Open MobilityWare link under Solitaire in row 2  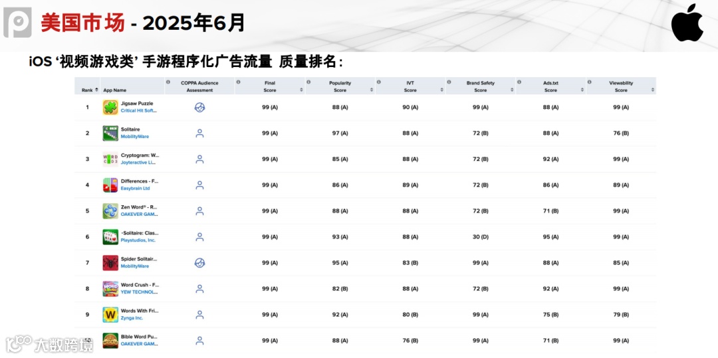pos(134,137)
